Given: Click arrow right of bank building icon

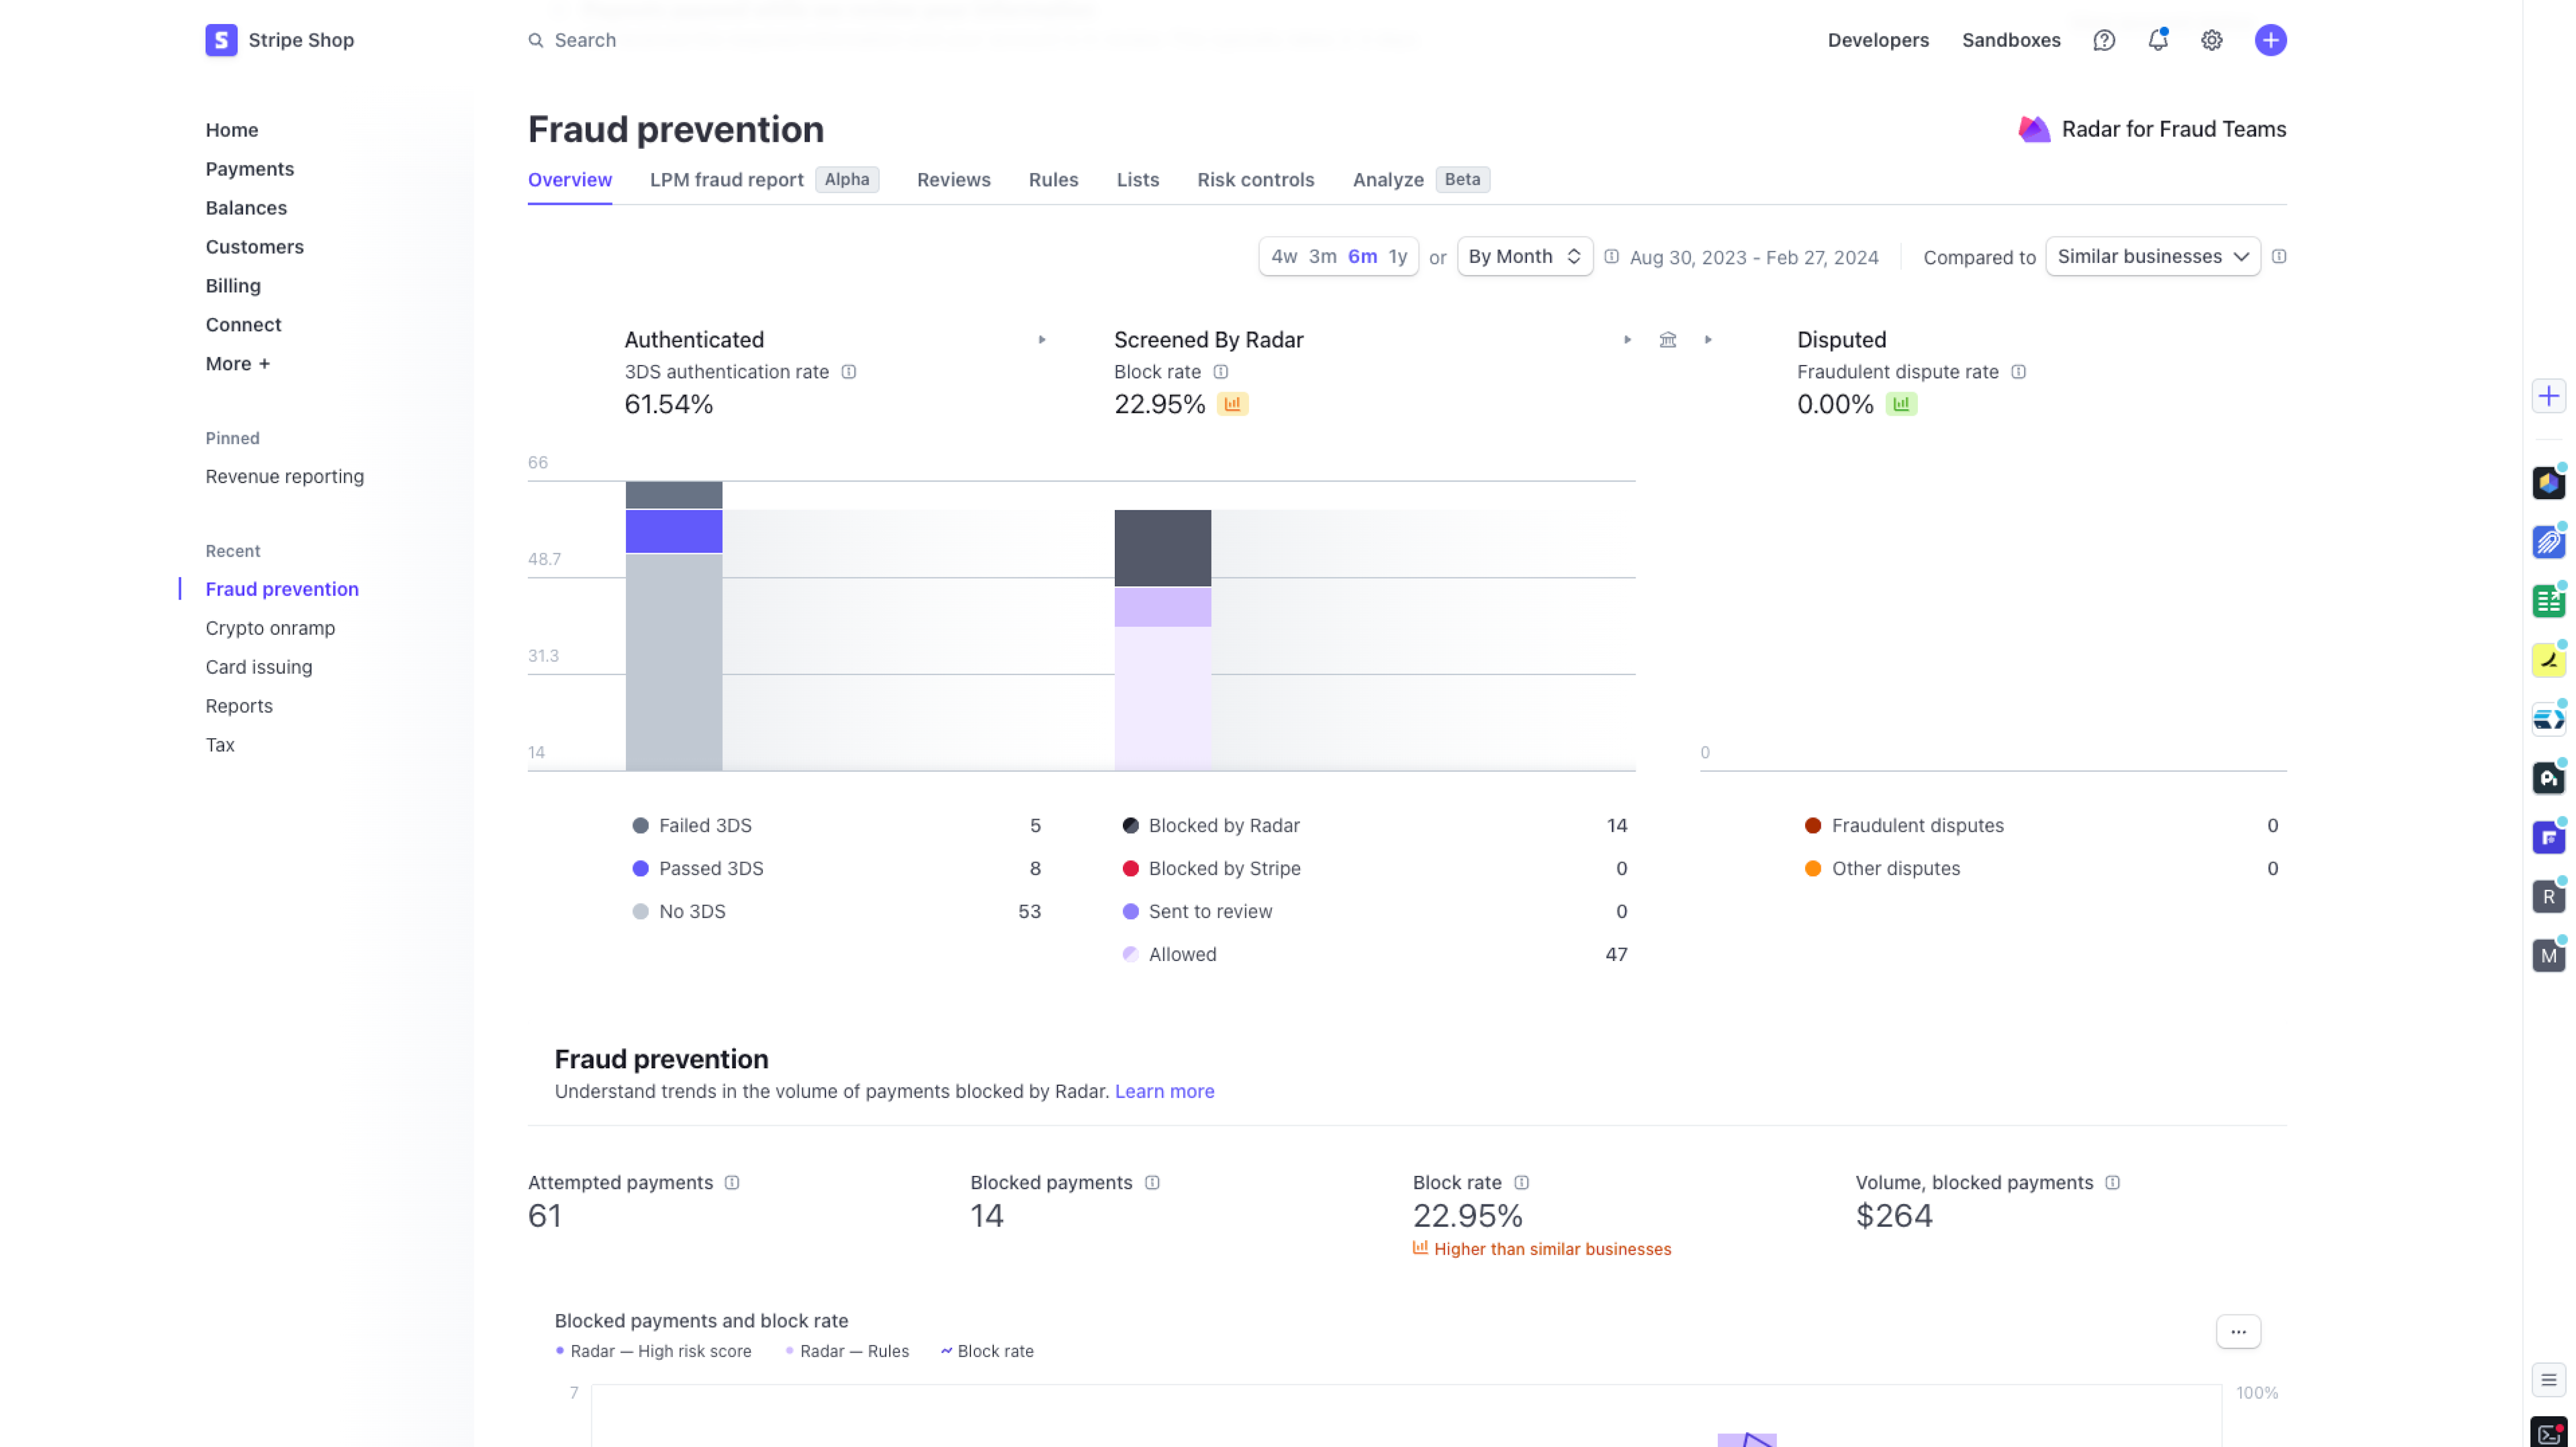Looking at the screenshot, I should pyautogui.click(x=1708, y=340).
